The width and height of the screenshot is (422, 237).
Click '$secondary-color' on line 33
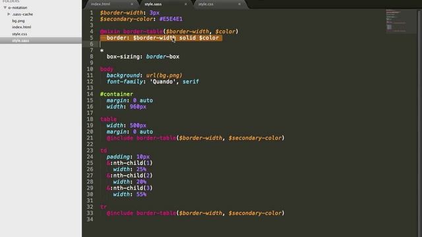coord(255,213)
